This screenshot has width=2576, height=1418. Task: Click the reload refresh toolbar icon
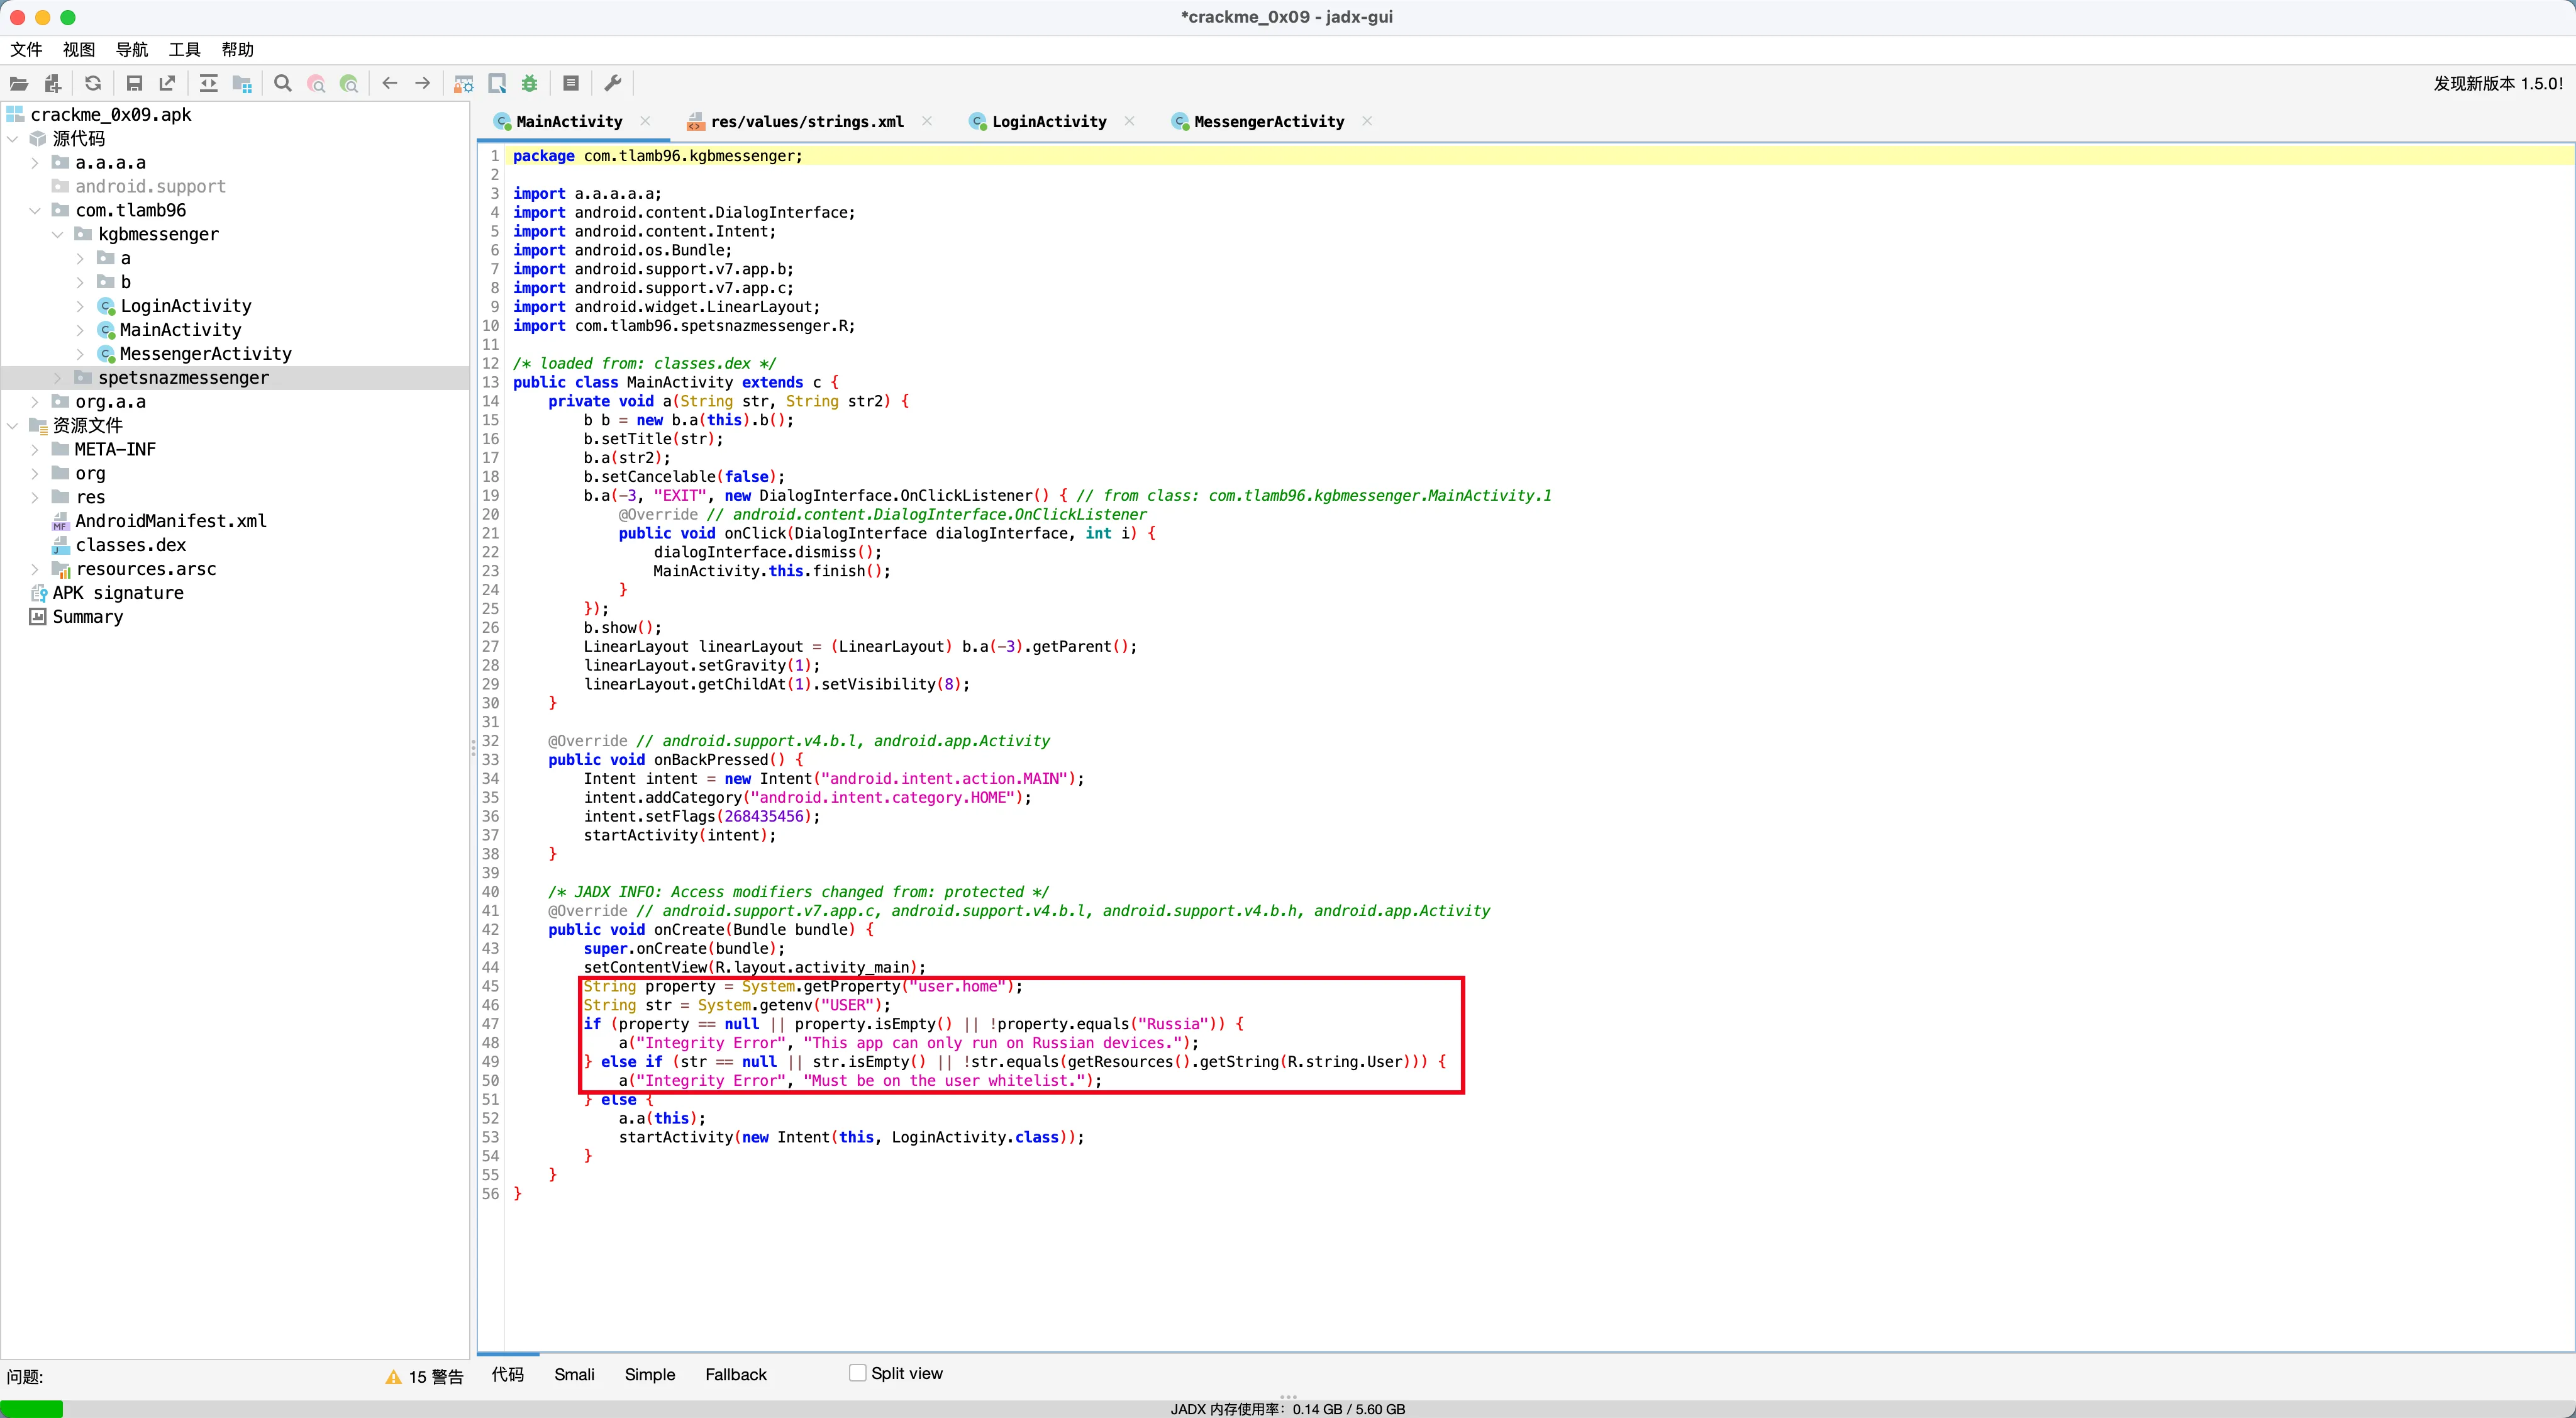coord(93,84)
